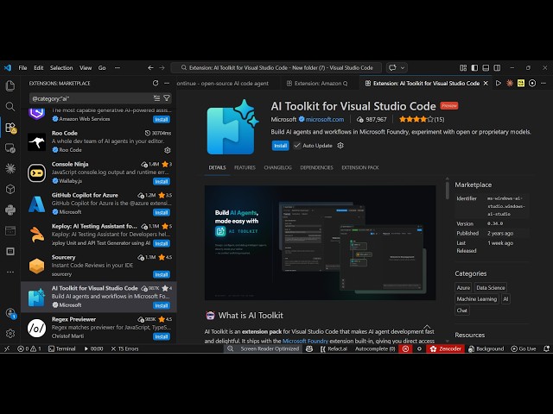Click the Data Science category tag
Viewport: 553px width, 414px height.
pyautogui.click(x=491, y=287)
